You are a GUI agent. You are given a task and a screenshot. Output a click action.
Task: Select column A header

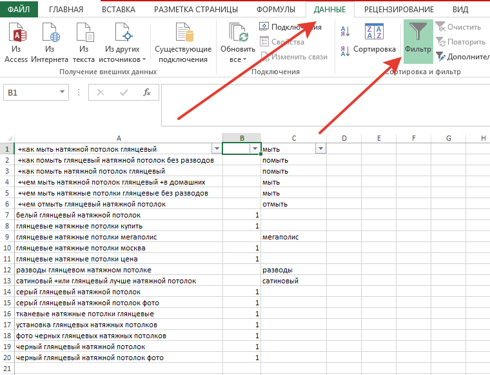[x=119, y=138]
